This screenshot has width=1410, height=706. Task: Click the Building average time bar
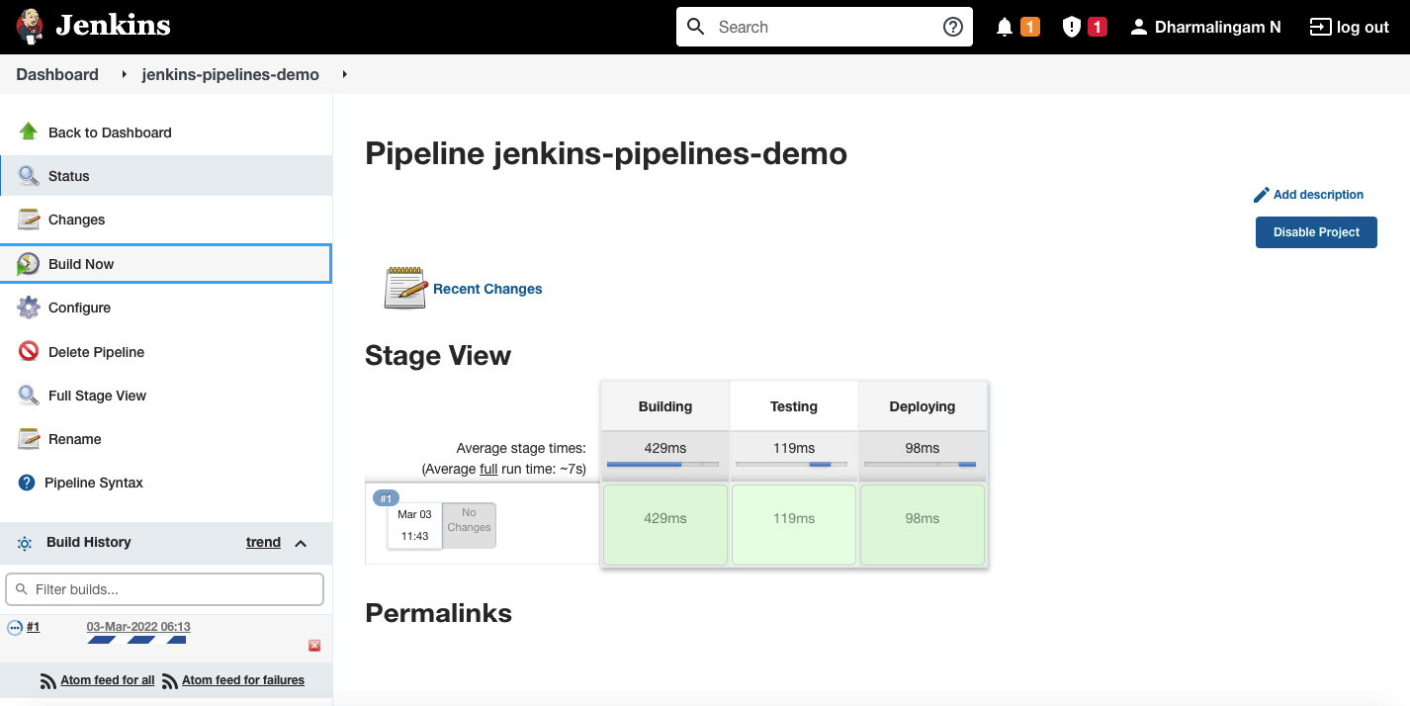tap(662, 464)
